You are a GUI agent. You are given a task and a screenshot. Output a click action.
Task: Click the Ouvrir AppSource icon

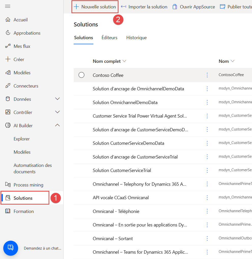[175, 7]
